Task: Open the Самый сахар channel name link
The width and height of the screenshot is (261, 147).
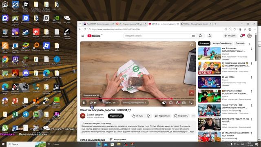Action: pyautogui.click(x=94, y=115)
